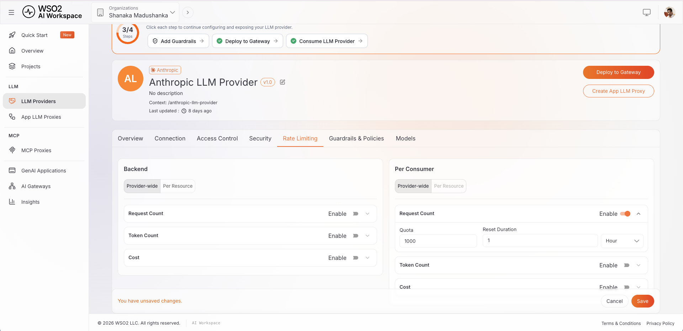Expand Backend Request Count section chevron
The width and height of the screenshot is (683, 331).
(x=367, y=214)
